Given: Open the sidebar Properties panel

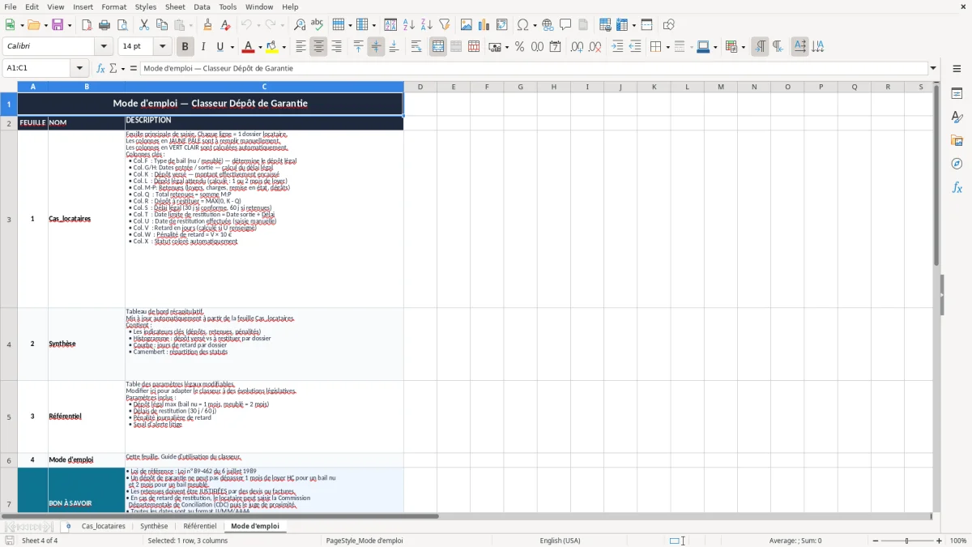Looking at the screenshot, I should [957, 94].
